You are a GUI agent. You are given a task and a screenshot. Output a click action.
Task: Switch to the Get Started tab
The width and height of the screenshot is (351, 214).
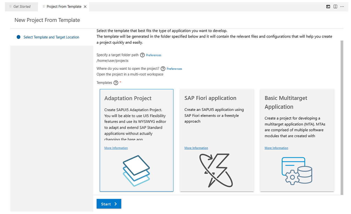pos(22,7)
